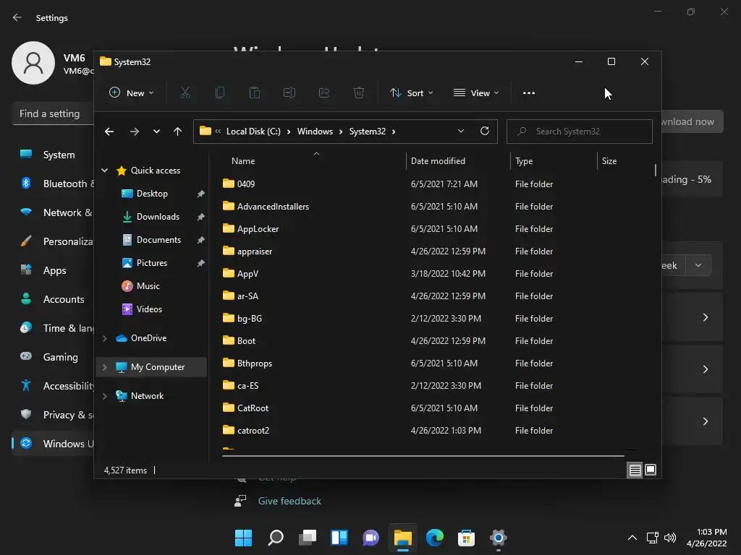Screen dimensions: 741x555
Task: Open System in Settings sidebar
Action: coord(53,155)
